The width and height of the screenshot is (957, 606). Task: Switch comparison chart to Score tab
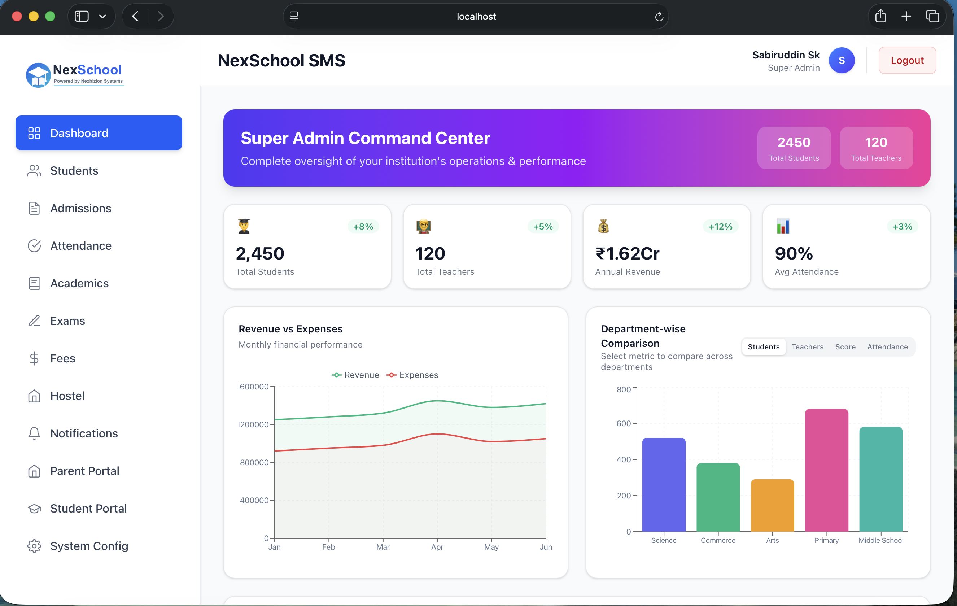click(845, 347)
